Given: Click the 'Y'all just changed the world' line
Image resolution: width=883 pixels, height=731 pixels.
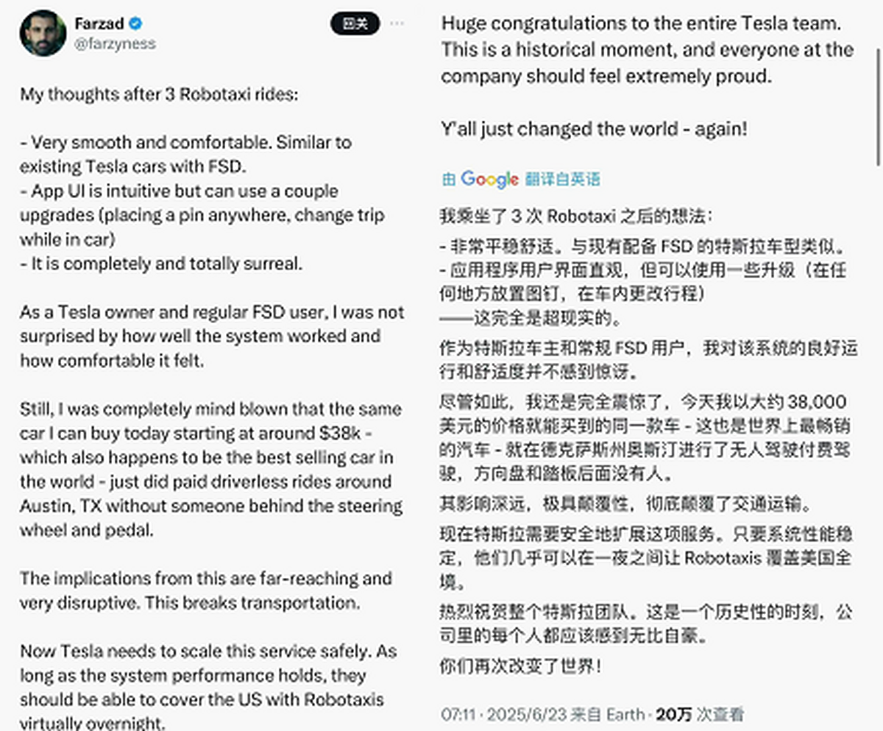Looking at the screenshot, I should coord(595,129).
